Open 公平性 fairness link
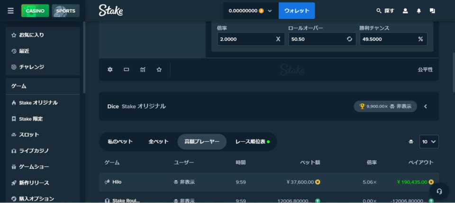Viewport: 455px width, 203px height. point(425,70)
